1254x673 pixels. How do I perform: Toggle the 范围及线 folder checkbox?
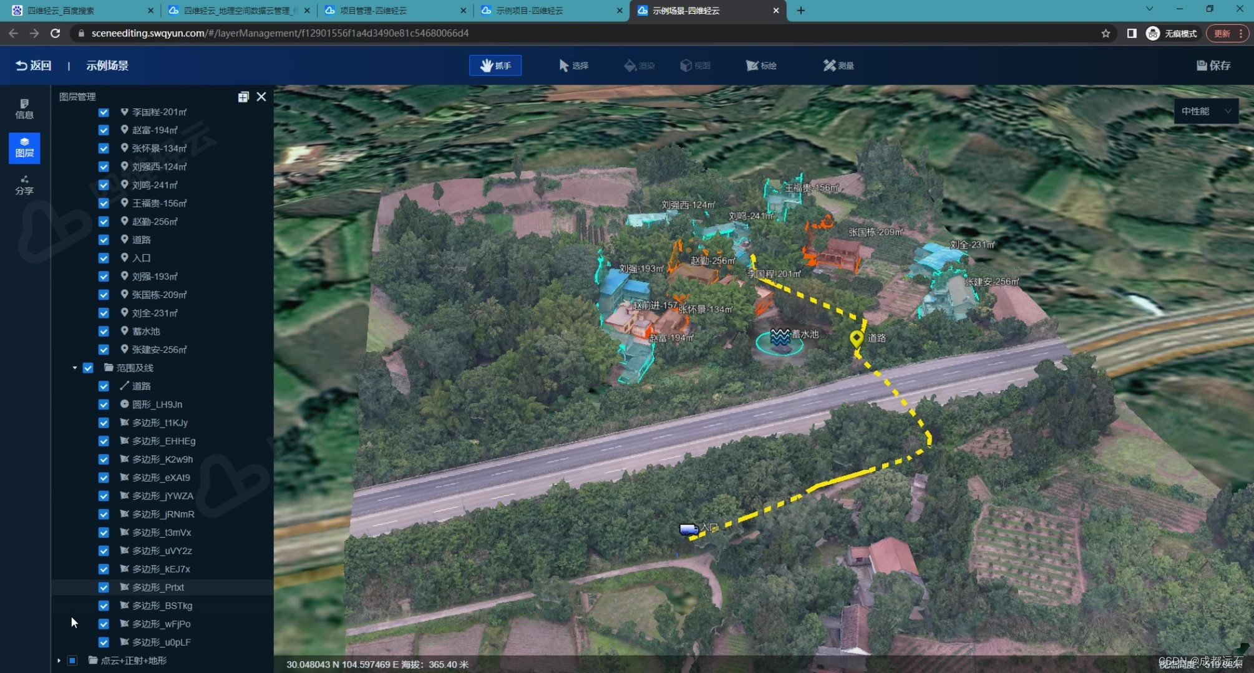pyautogui.click(x=88, y=368)
